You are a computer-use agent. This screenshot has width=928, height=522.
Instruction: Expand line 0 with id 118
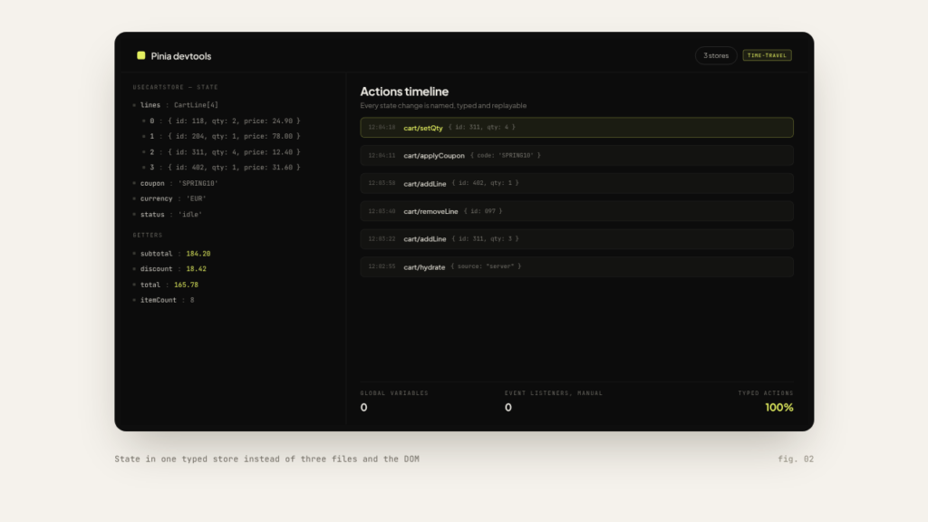point(221,121)
